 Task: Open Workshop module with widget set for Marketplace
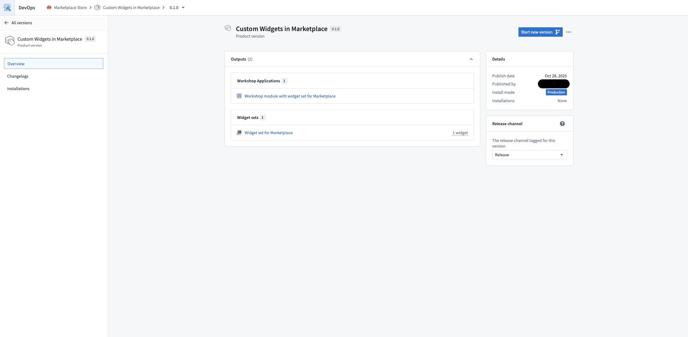pos(290,96)
